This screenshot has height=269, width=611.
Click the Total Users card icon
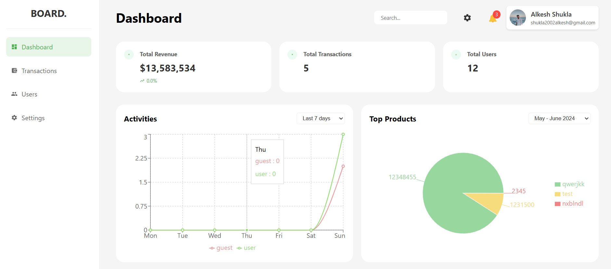[x=456, y=55]
